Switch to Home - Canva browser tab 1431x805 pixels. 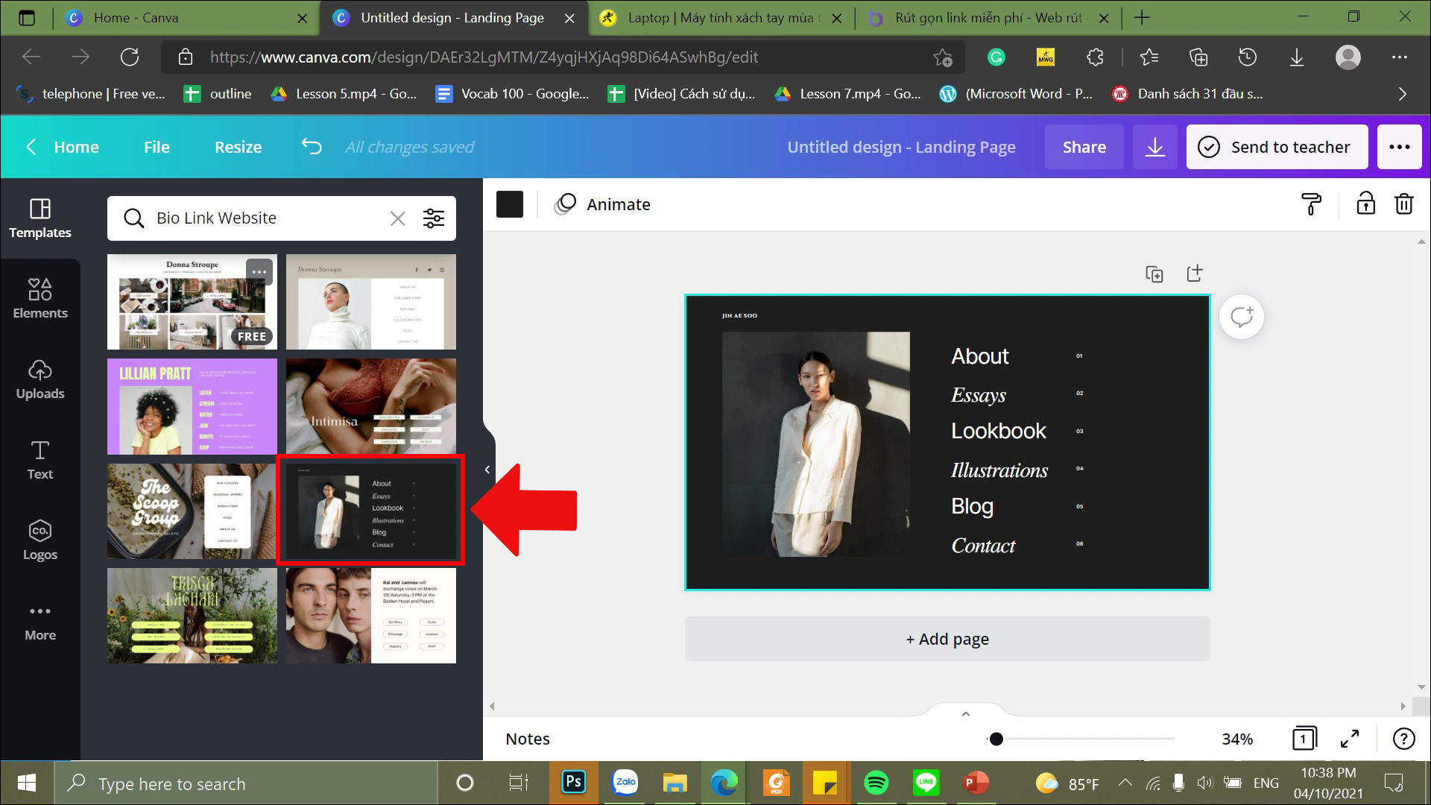pyautogui.click(x=136, y=18)
